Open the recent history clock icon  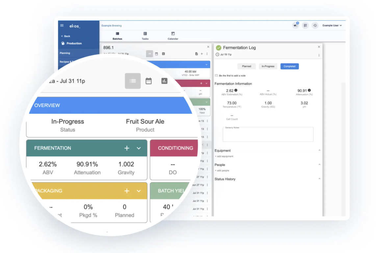(x=314, y=25)
